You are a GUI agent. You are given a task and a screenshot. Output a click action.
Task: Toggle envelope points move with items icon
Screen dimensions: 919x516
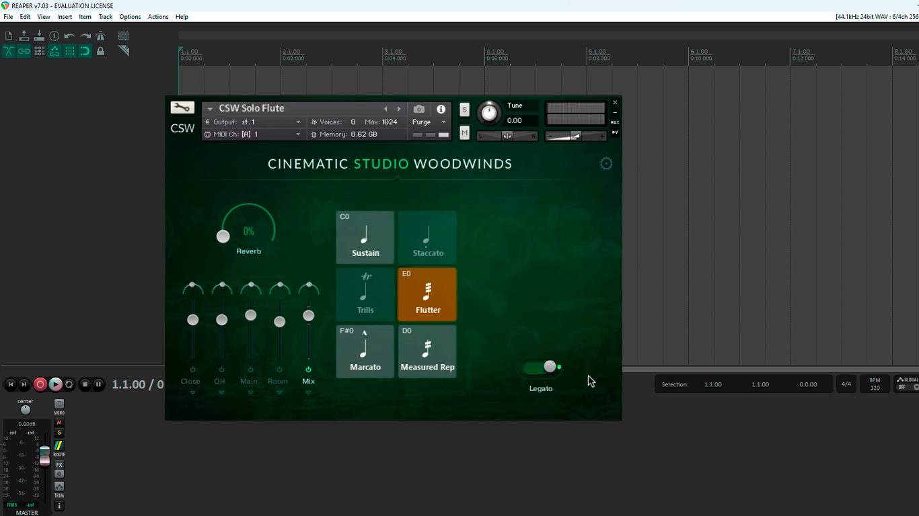[54, 51]
